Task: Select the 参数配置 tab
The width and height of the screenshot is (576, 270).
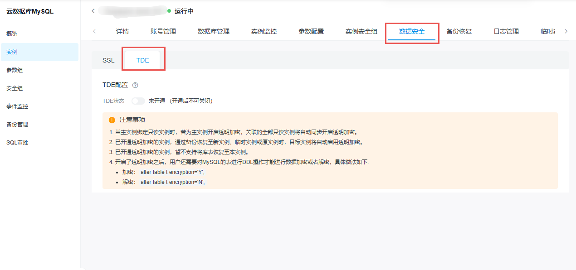Action: point(311,31)
